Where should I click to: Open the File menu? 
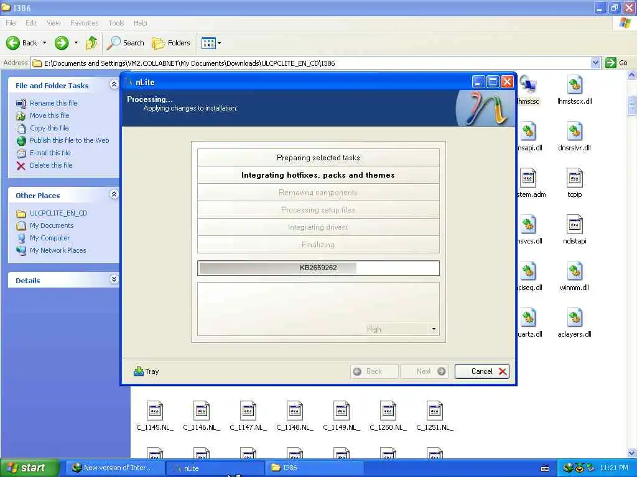point(11,23)
